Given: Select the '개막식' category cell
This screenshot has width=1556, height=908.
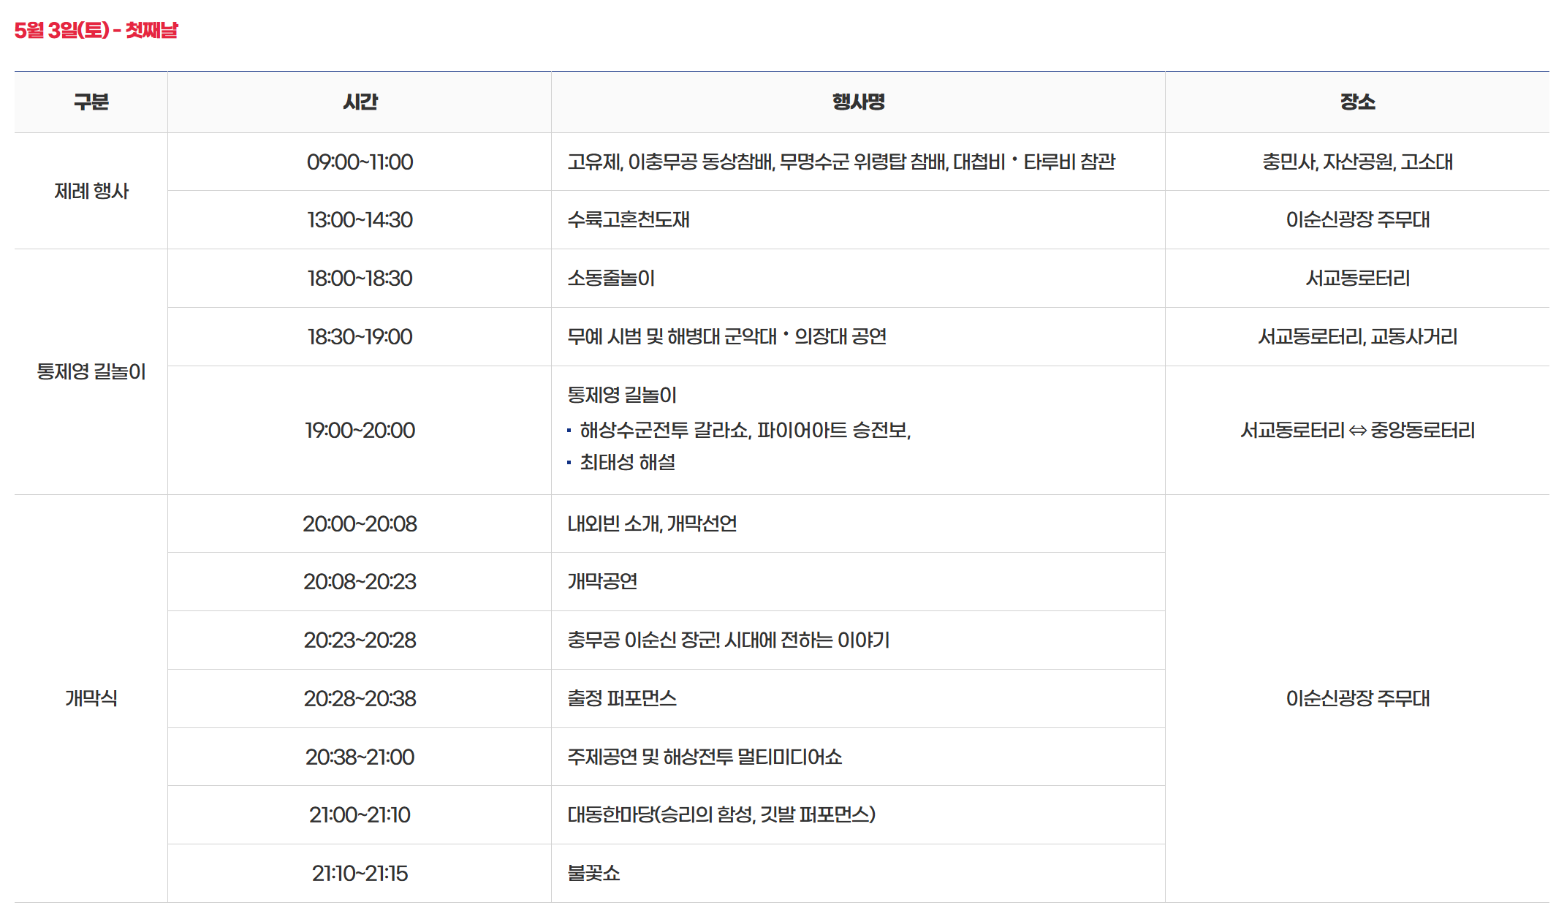Looking at the screenshot, I should 91,698.
